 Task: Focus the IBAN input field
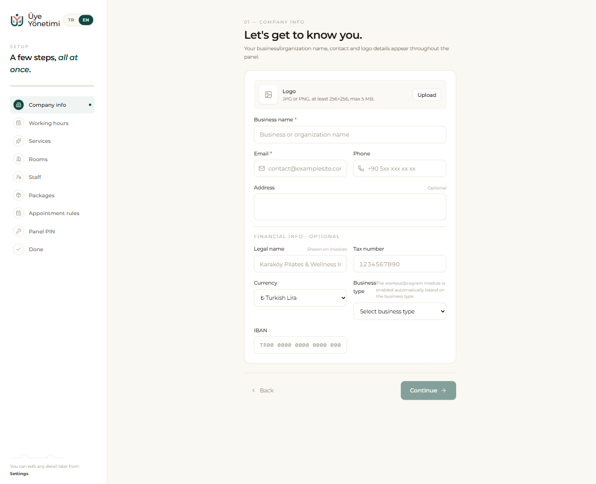pyautogui.click(x=300, y=345)
